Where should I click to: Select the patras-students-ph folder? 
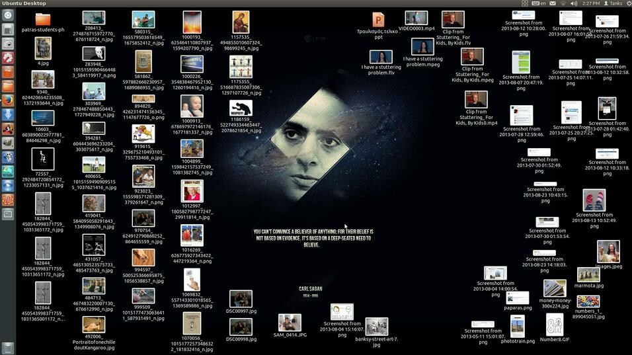pyautogui.click(x=43, y=23)
